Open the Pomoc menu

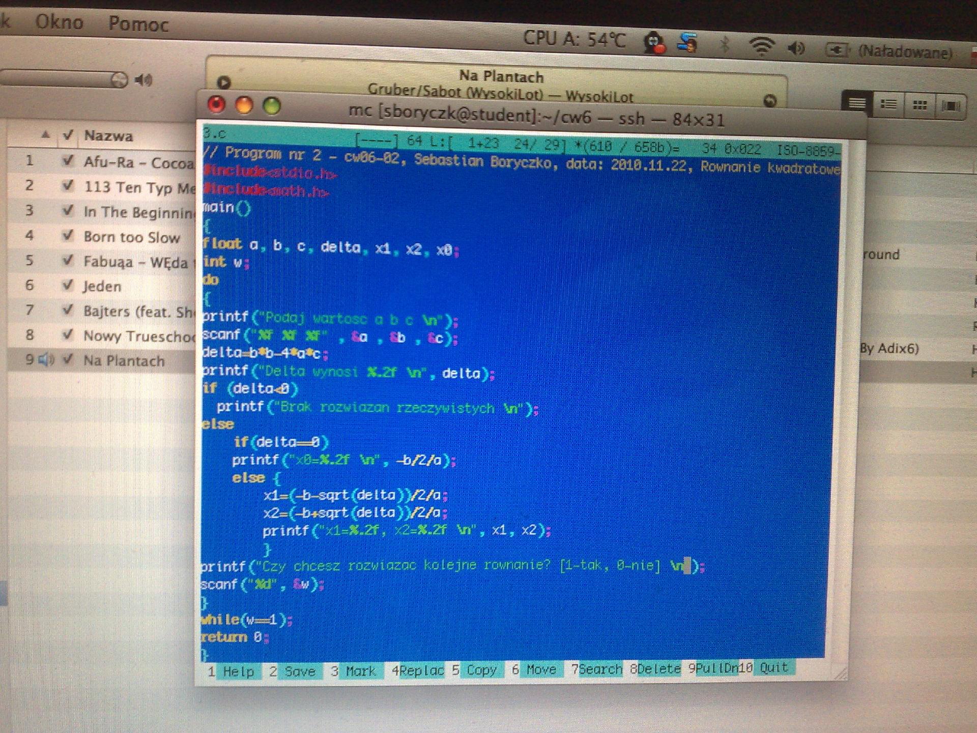(138, 24)
